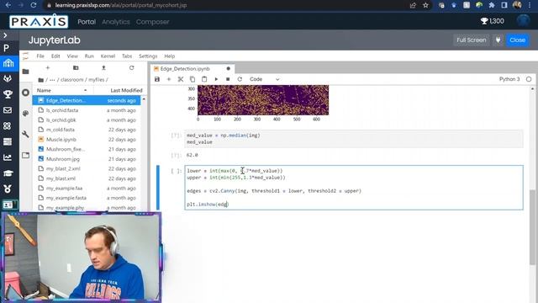
Task: Open browser extensions puzzle icon
Action: [492, 5]
